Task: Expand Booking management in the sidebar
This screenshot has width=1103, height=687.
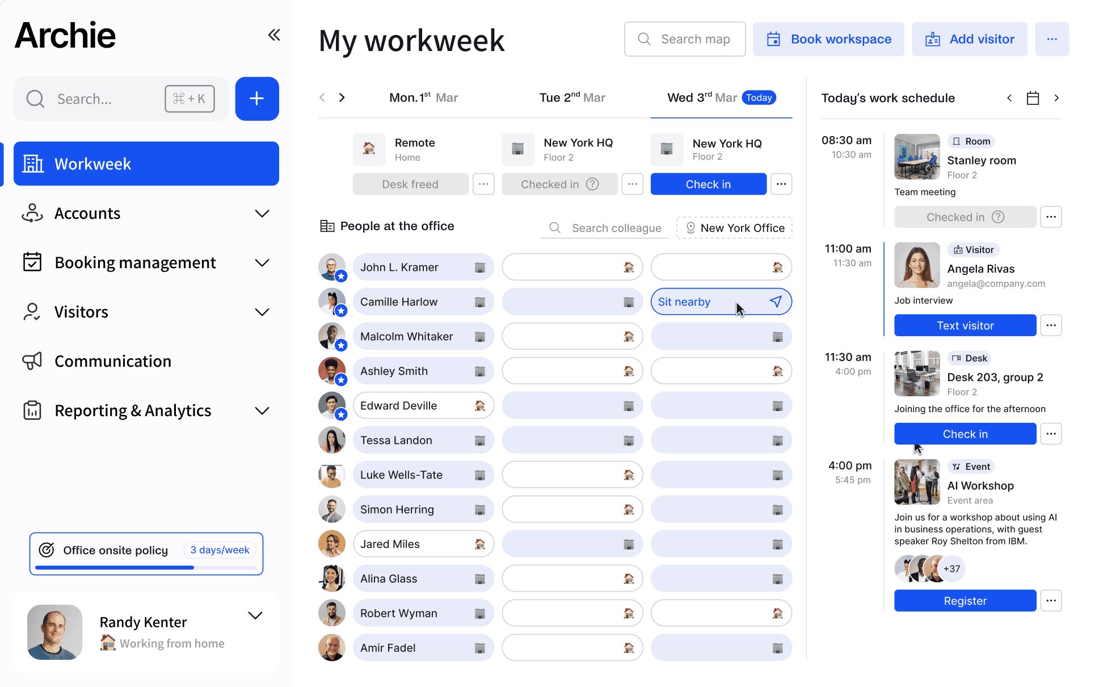Action: coord(262,262)
